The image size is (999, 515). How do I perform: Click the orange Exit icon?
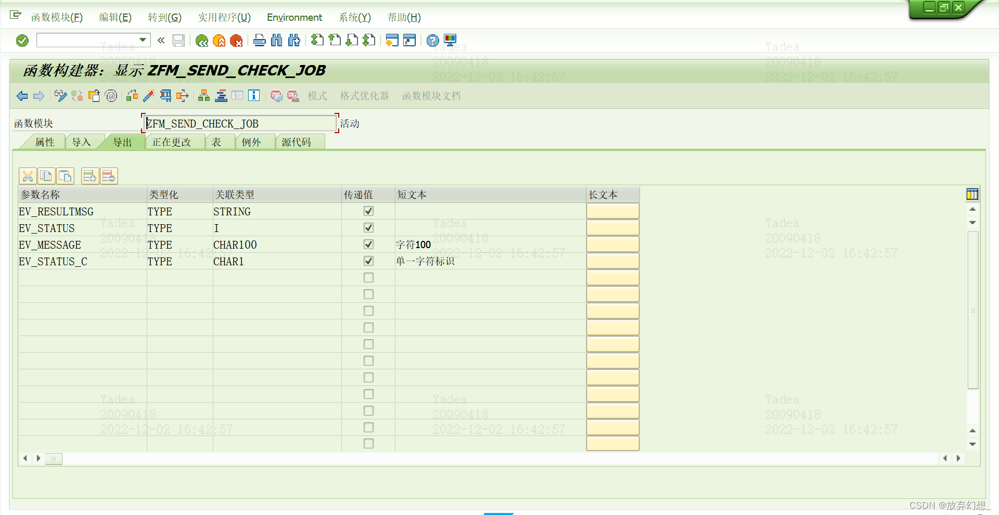219,41
